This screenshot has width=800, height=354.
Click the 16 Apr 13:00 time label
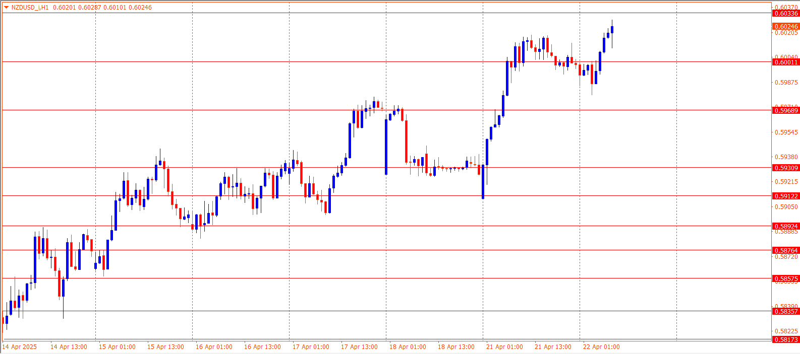(x=262, y=347)
